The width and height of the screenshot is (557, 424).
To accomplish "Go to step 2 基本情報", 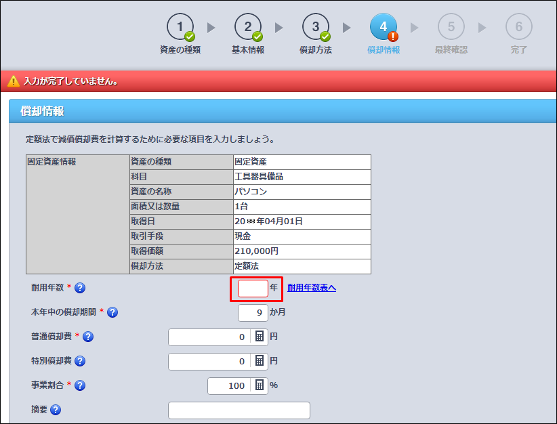I will pos(248,34).
